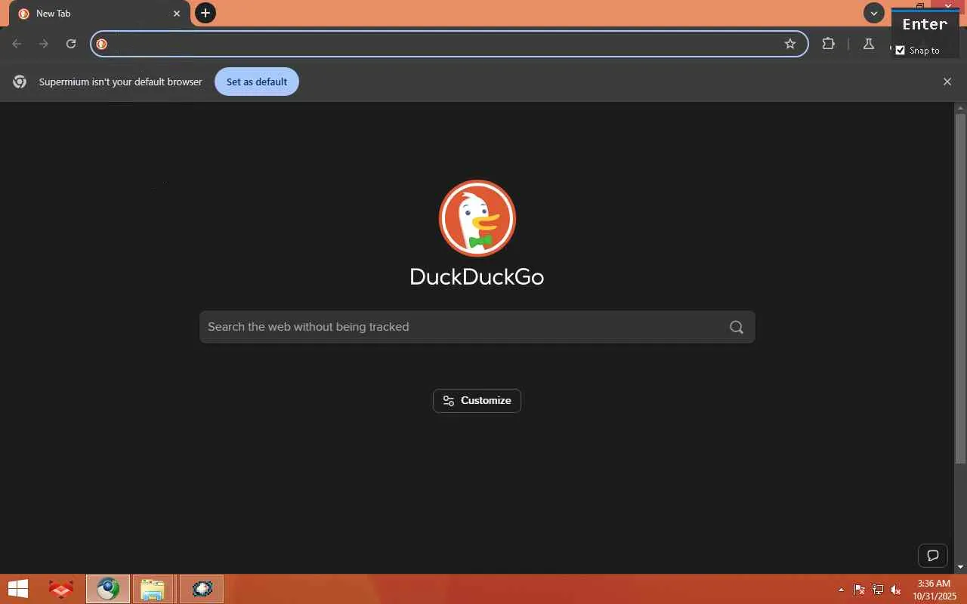
Task: Close the New Tab tab
Action: click(x=177, y=14)
